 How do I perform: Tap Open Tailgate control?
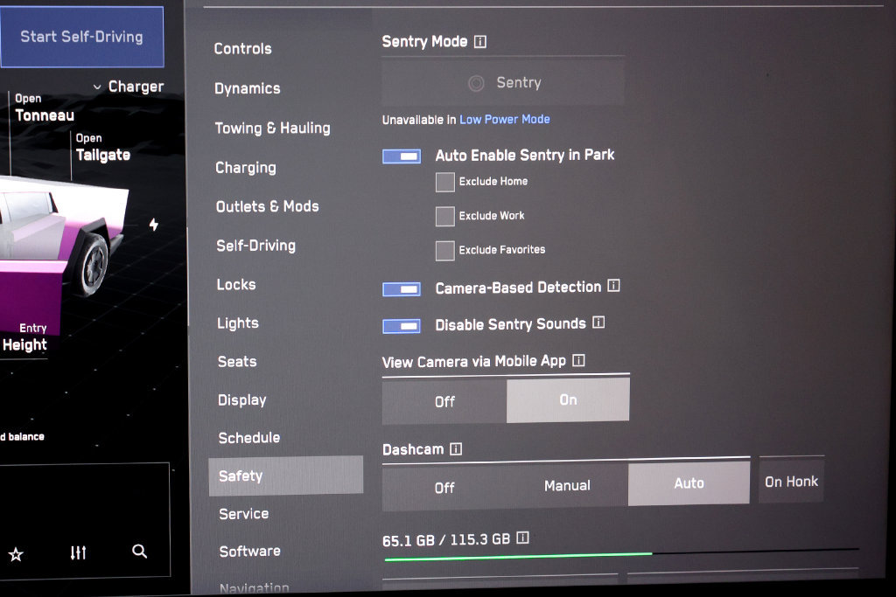(103, 148)
